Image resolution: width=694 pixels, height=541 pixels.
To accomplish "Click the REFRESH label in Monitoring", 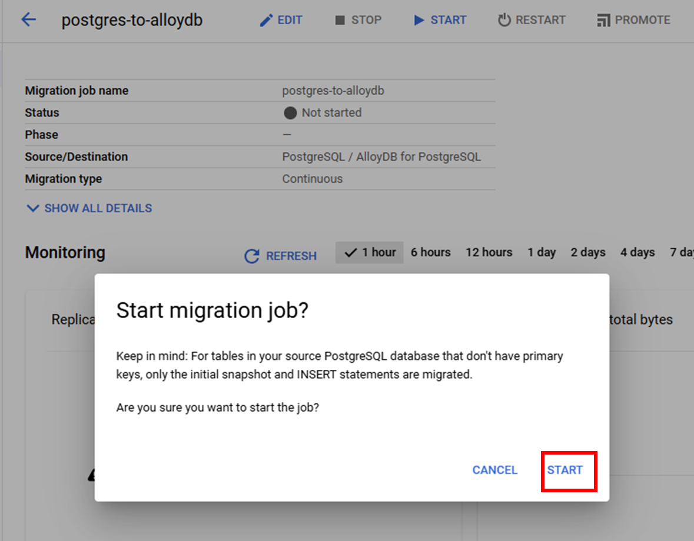I will coord(291,256).
